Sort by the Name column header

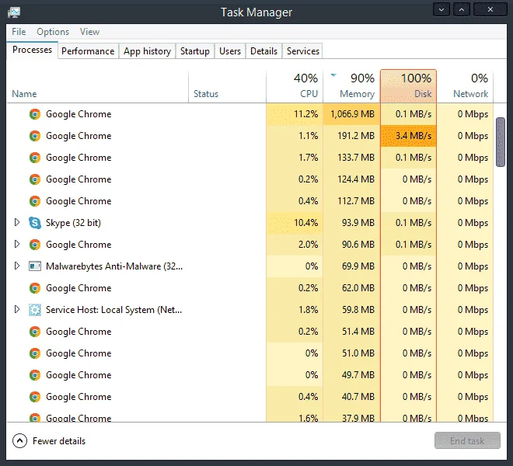coord(97,86)
